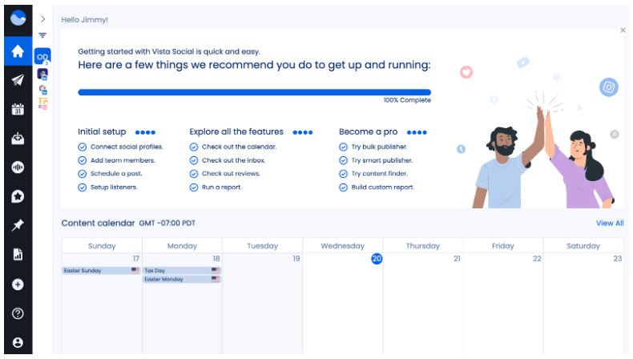
Task: Click Become a pro progress dots
Action: 417,132
